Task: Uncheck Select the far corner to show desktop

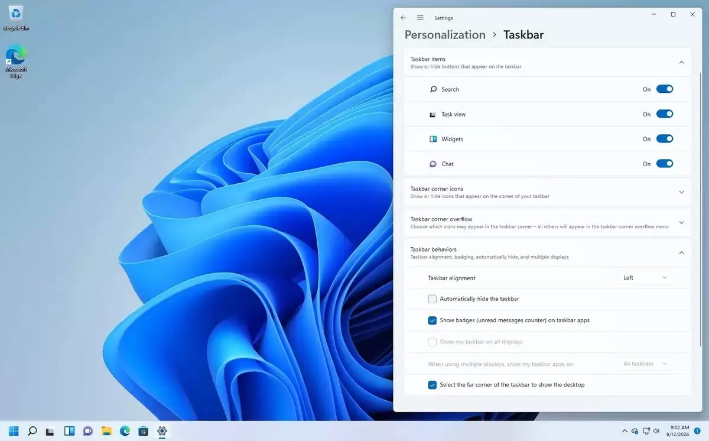Action: point(432,385)
